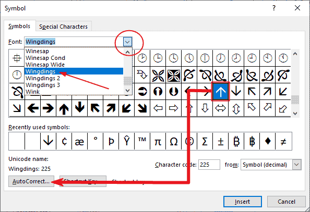
Task: Pick the Sigma symbol from recent symbols
Action: point(205,141)
